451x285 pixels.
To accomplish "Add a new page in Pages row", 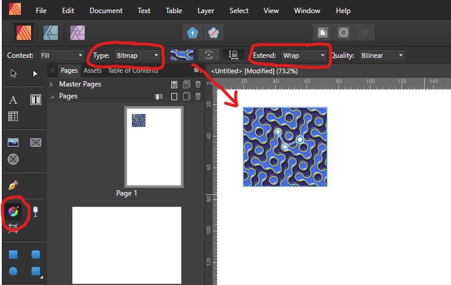I will (x=174, y=97).
